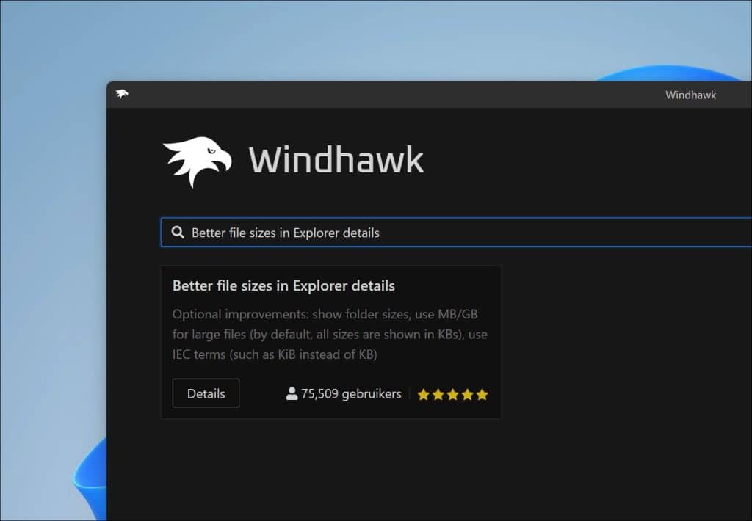Click the 'Windhawk' window title text
Screen dimensions: 752x521
(x=690, y=95)
